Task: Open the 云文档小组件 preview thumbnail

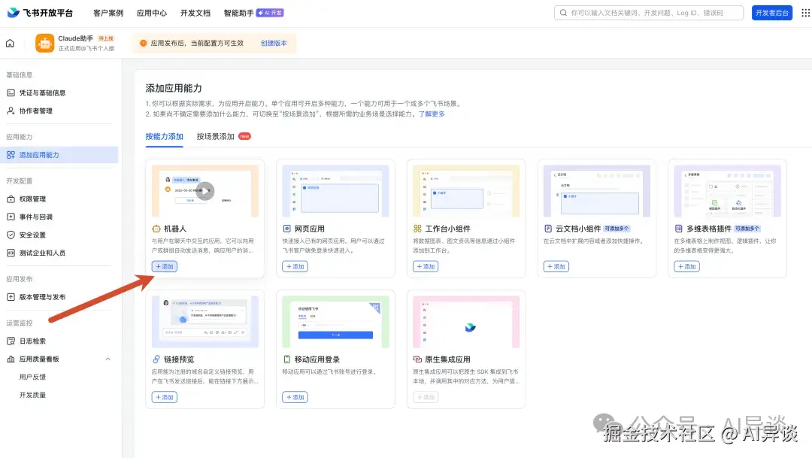Action: [x=596, y=191]
